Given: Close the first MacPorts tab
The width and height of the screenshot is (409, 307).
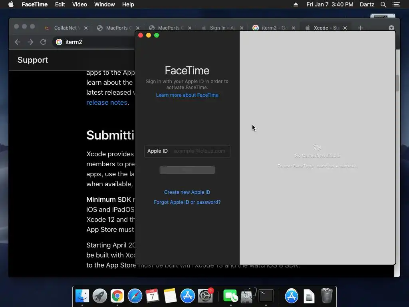Looking at the screenshot, I should 138,28.
